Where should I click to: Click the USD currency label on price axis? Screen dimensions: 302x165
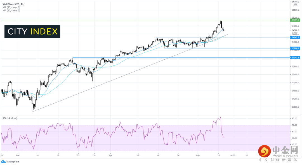296,4
